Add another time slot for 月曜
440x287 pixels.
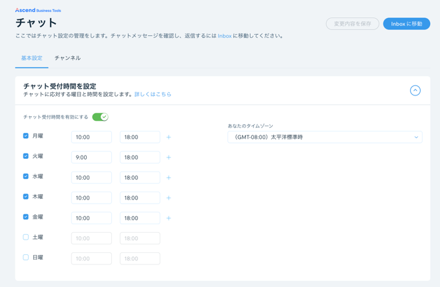click(169, 137)
